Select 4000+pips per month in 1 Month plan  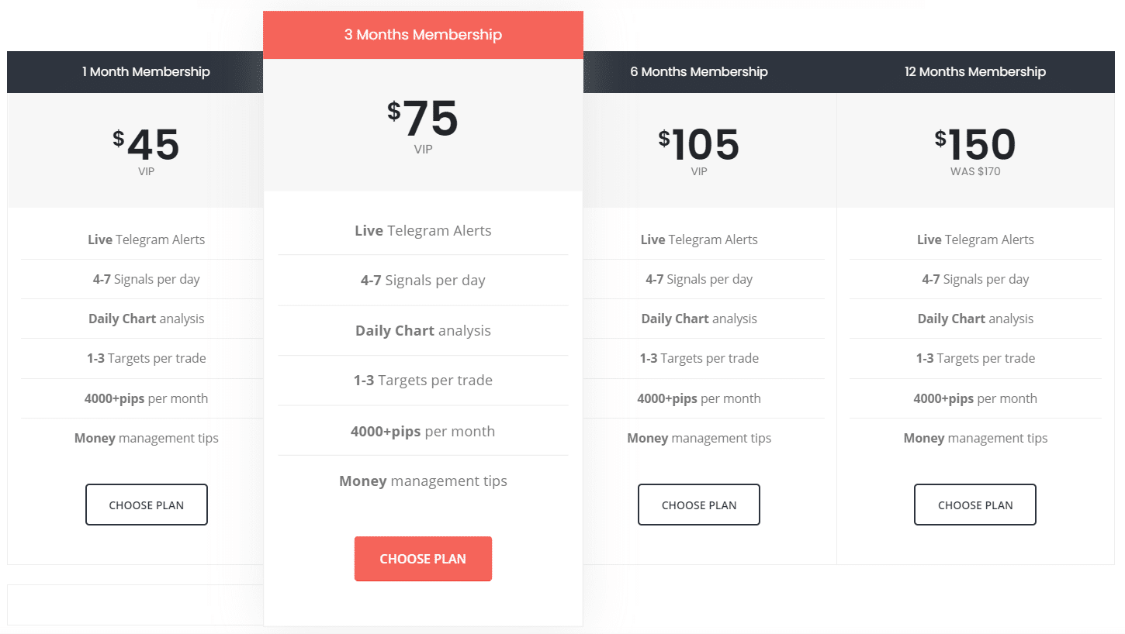coord(146,398)
